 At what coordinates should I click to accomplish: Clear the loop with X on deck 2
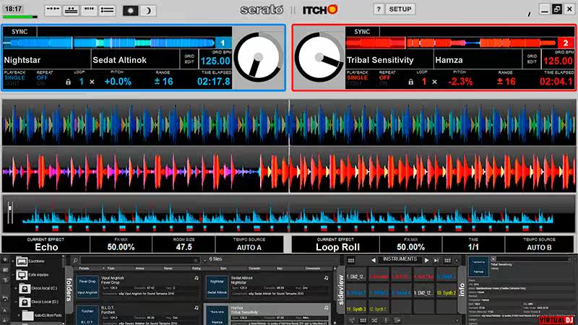click(x=435, y=82)
